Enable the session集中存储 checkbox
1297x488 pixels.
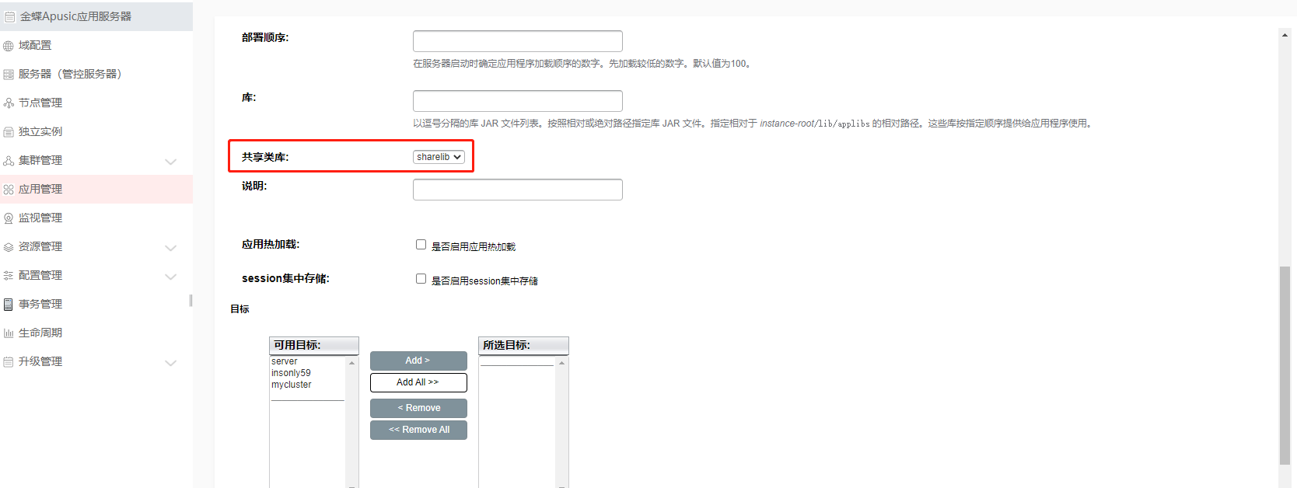(421, 279)
